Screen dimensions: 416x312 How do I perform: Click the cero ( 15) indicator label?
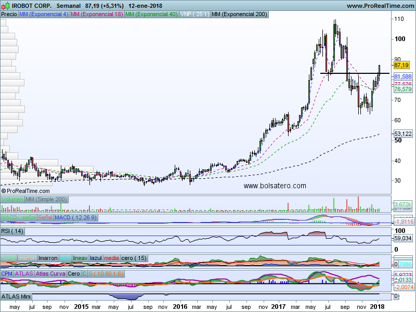click(x=134, y=258)
